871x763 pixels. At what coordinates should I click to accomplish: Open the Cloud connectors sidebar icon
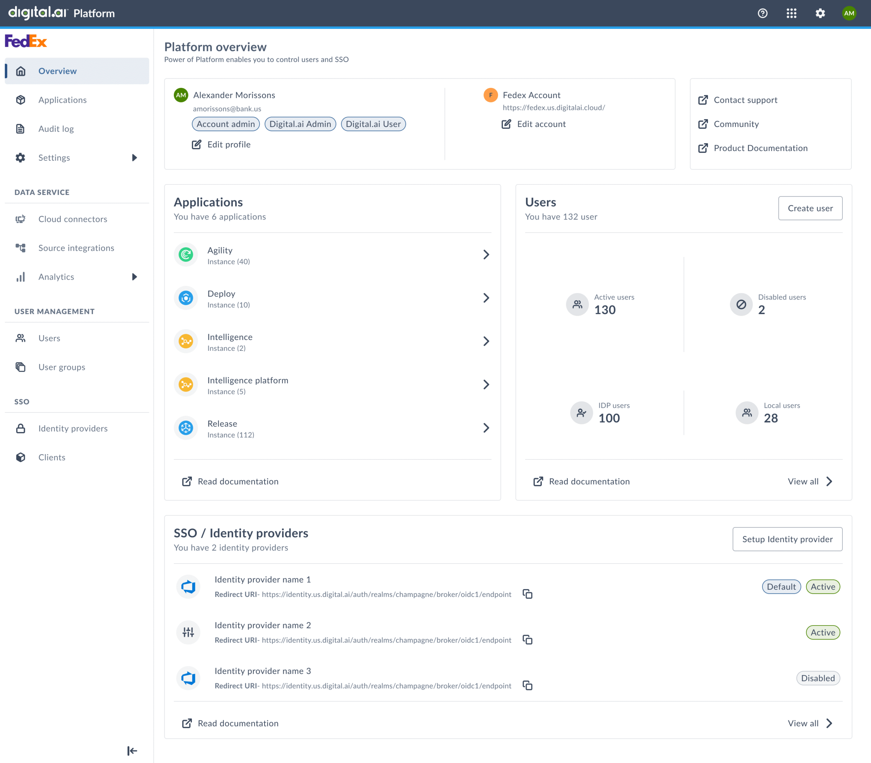20,219
